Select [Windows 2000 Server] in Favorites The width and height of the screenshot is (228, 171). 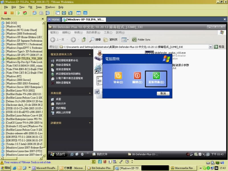tap(18, 80)
